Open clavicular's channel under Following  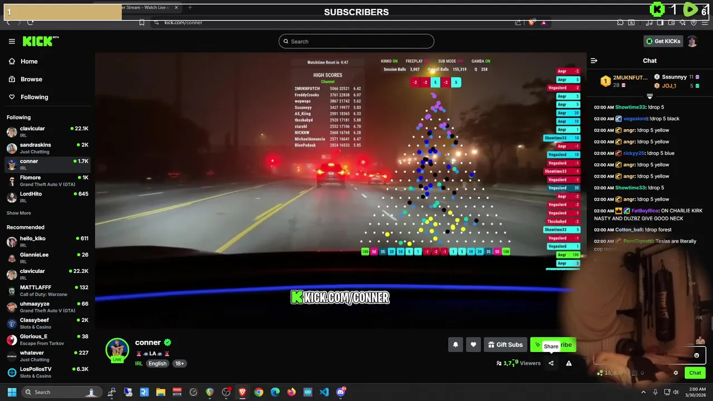tap(47, 131)
